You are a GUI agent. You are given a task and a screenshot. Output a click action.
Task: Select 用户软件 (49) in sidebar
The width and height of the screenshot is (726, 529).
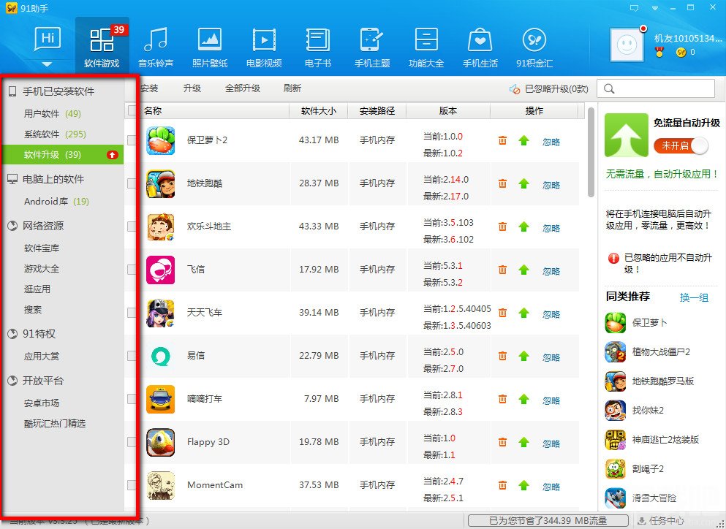53,113
